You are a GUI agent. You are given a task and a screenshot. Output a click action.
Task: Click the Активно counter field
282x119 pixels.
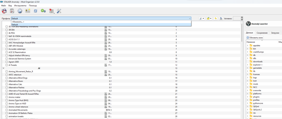pos(238,18)
